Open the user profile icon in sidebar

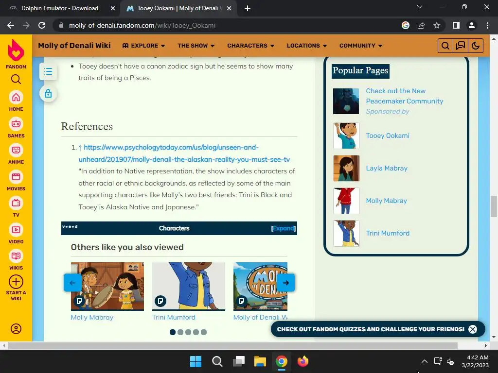(16, 329)
